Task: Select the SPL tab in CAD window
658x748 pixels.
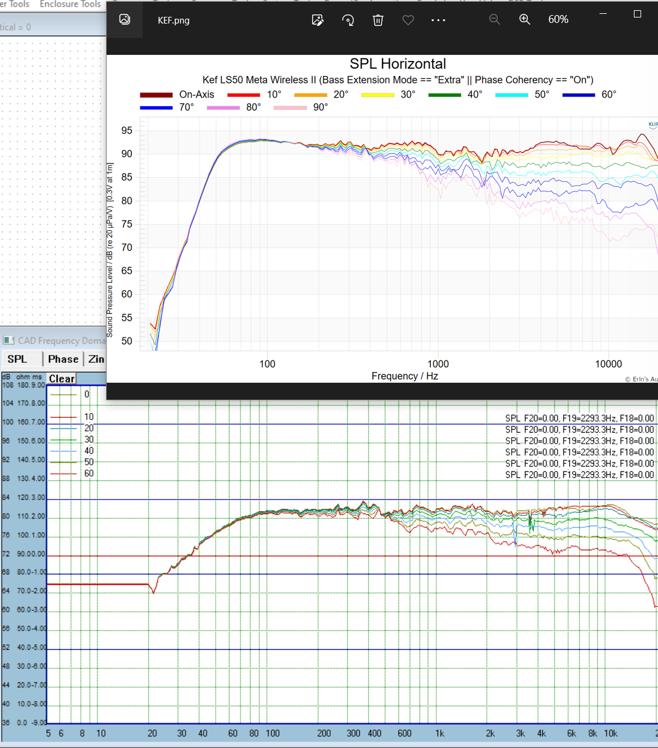Action: point(22,359)
